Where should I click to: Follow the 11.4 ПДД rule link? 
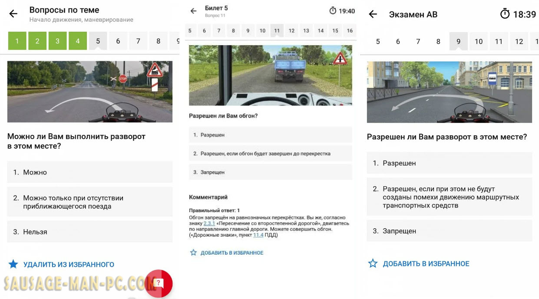pyautogui.click(x=258, y=235)
